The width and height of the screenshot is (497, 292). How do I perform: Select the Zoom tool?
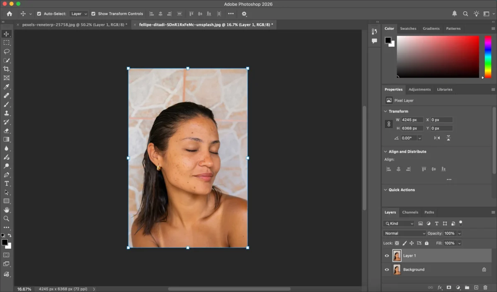6,219
